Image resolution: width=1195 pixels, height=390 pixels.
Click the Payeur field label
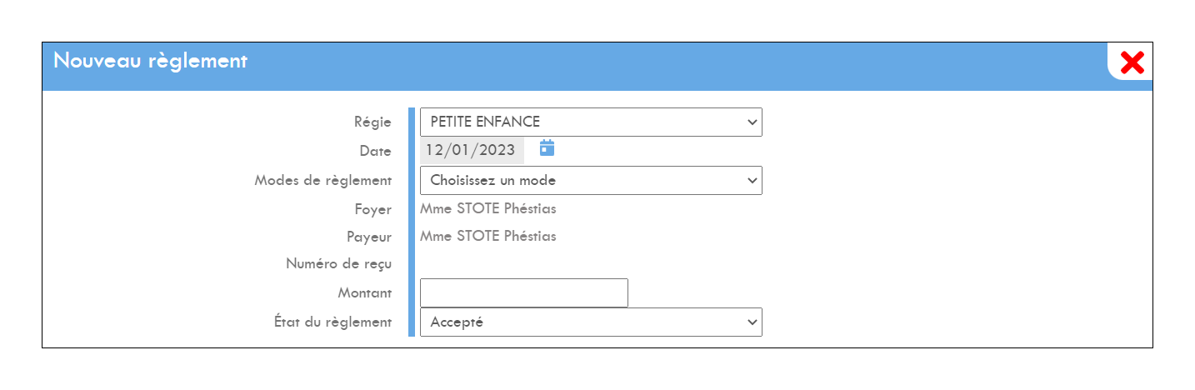(369, 237)
